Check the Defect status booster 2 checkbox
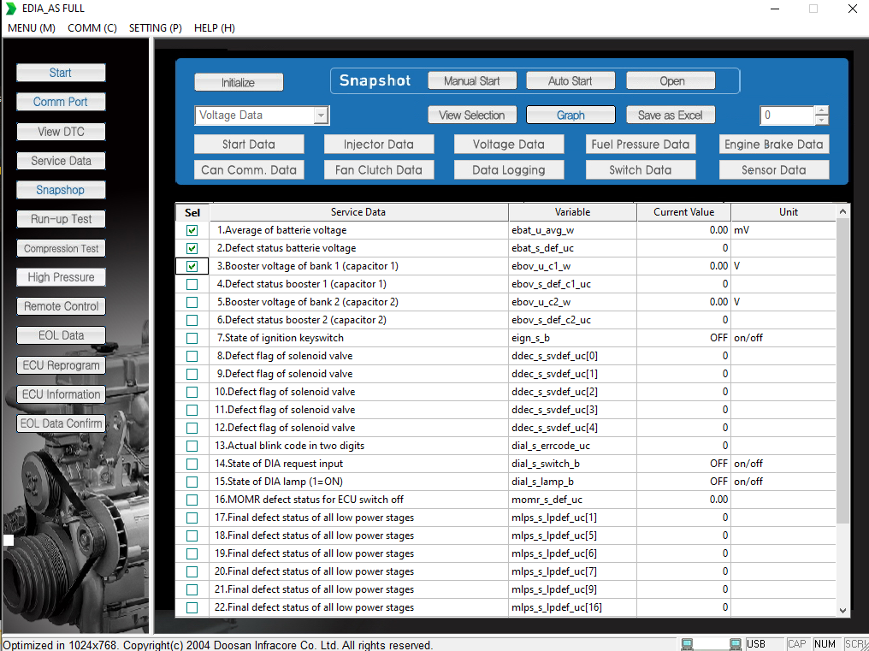The image size is (869, 651). tap(192, 320)
